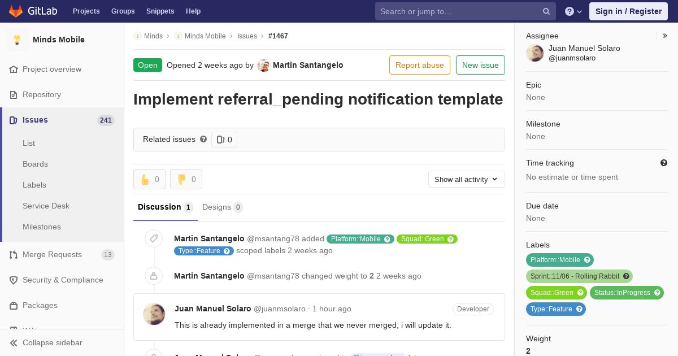Open the Groups menu
The image size is (678, 356).
123,11
